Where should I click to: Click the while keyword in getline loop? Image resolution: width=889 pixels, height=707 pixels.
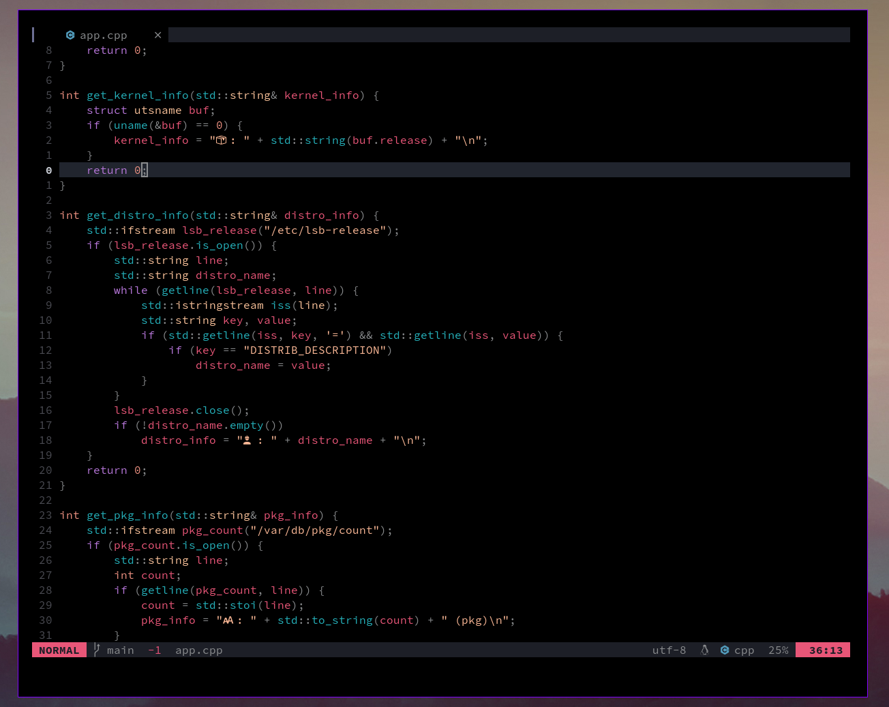(131, 290)
